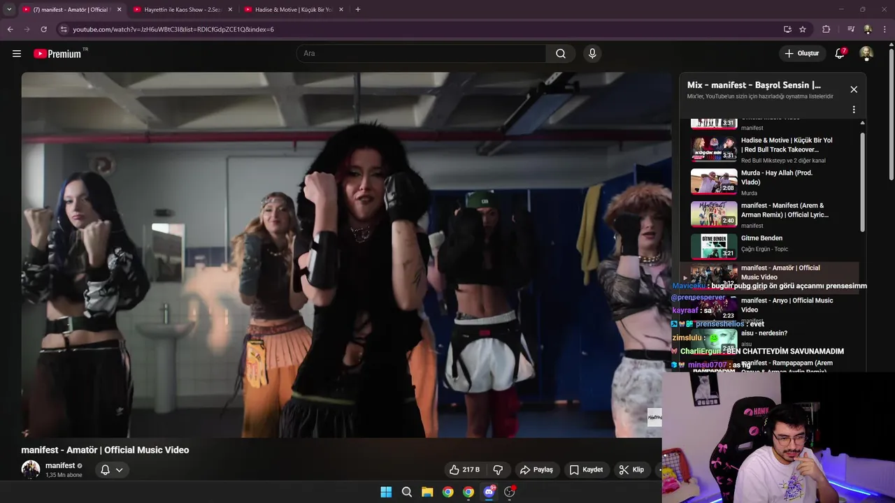Open the manifest channel name link
Image resolution: width=895 pixels, height=503 pixels.
point(60,466)
